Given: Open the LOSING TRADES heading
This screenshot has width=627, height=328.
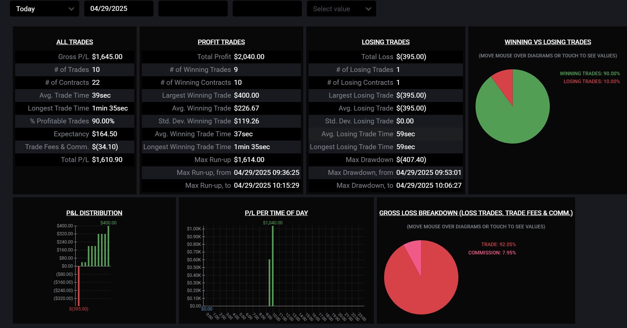Looking at the screenshot, I should (385, 42).
